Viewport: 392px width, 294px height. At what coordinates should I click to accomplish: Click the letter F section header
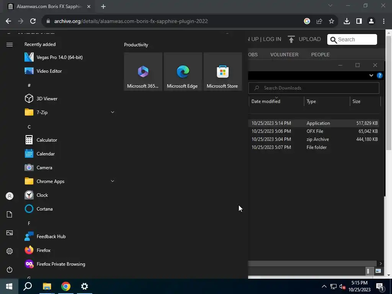pyautogui.click(x=29, y=223)
